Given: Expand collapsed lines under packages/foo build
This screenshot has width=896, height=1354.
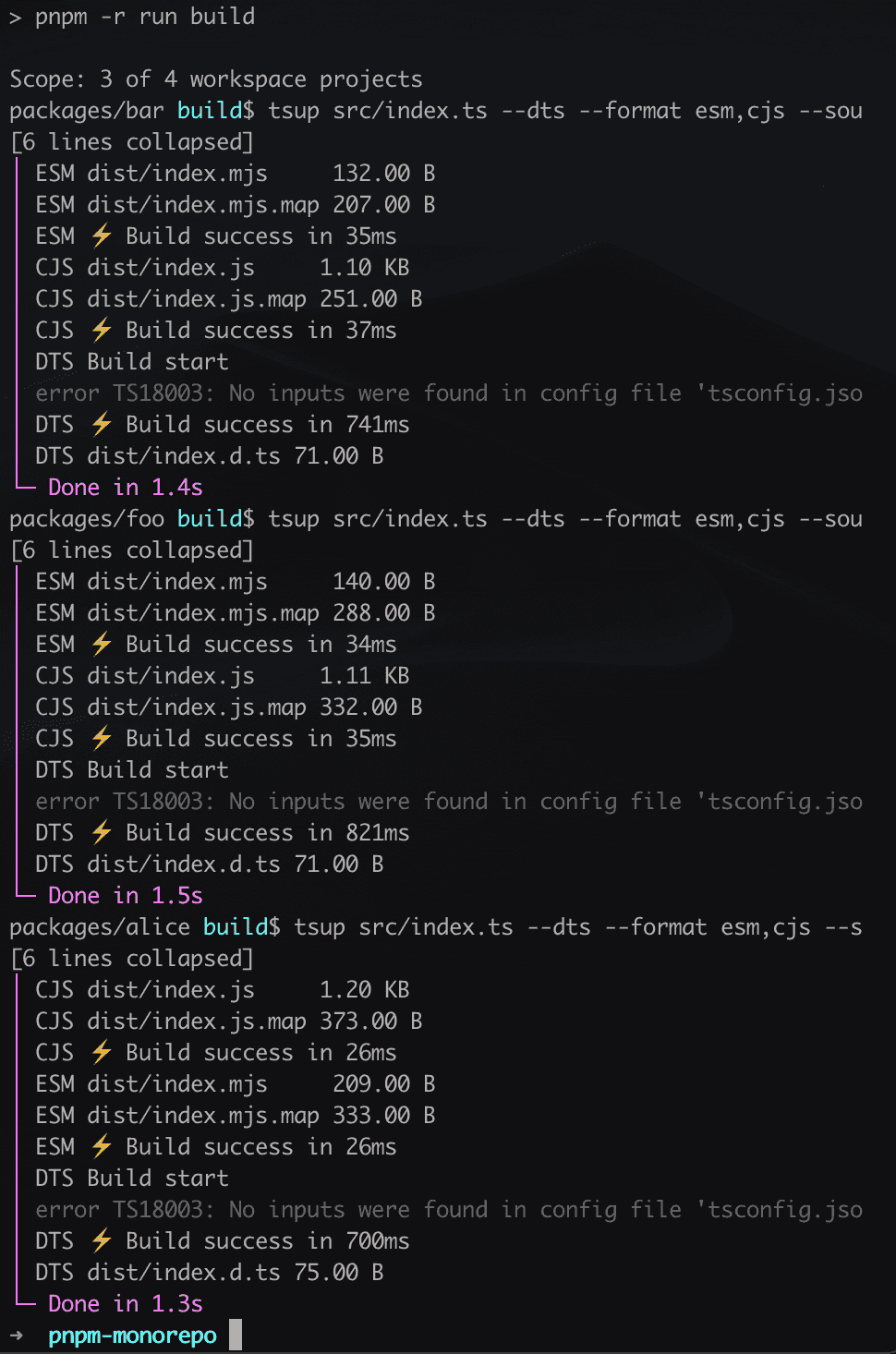Looking at the screenshot, I should click(131, 550).
